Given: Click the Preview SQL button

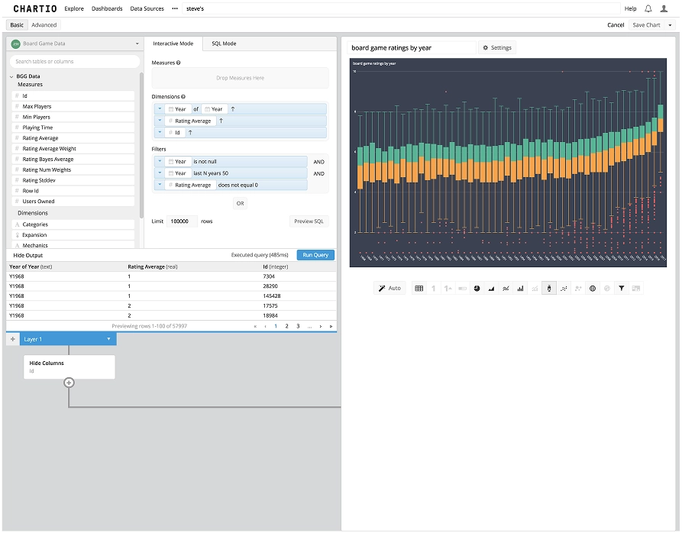Looking at the screenshot, I should (309, 221).
